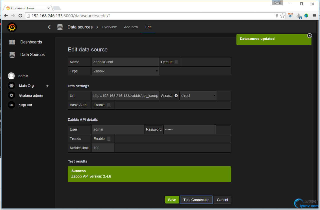The height and width of the screenshot is (210, 320).
Task: Click the Name field containing ZabbixClient
Action: tap(125, 62)
